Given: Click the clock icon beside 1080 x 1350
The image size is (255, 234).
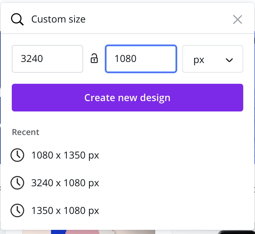Looking at the screenshot, I should (x=17, y=155).
